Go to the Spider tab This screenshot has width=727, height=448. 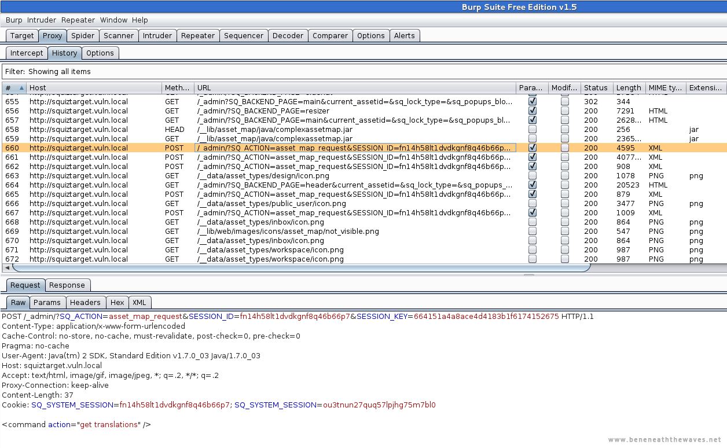tap(83, 35)
